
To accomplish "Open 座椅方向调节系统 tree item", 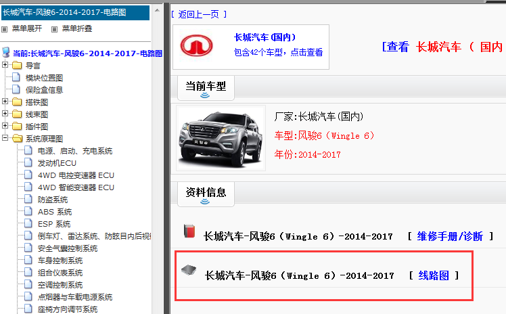I will [x=68, y=309].
